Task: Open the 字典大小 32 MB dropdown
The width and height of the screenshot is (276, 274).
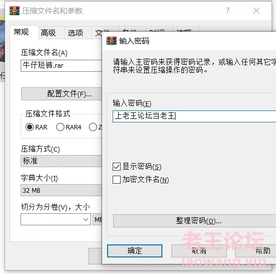Action: [61, 190]
